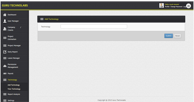Viewport: 194px width, 102px height.
Task: Click the user avatar picture
Action: coord(162,6)
